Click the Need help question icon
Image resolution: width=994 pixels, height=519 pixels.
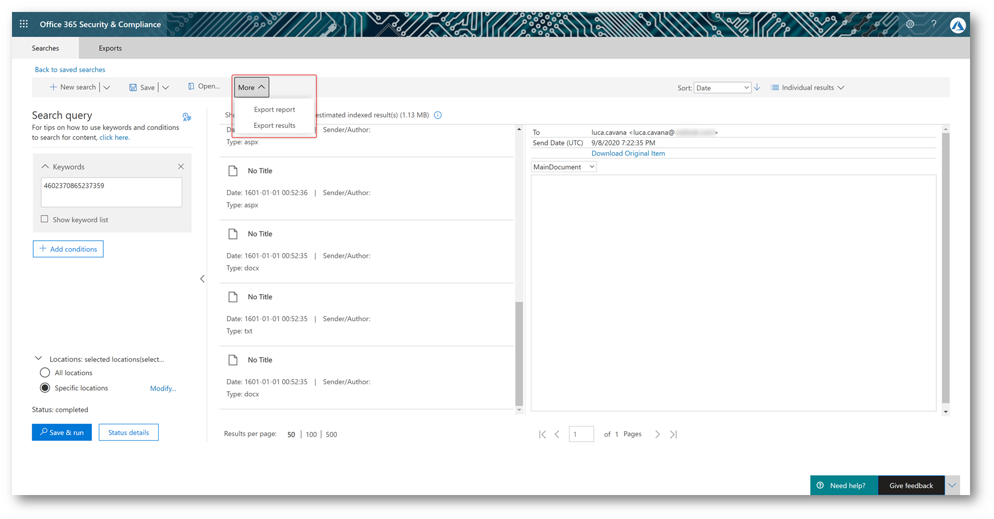click(820, 485)
